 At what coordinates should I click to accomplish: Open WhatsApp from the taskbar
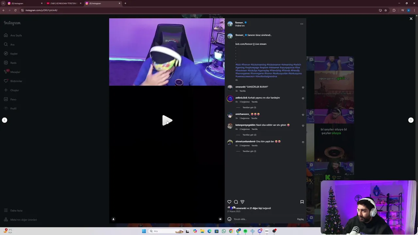coord(224,231)
